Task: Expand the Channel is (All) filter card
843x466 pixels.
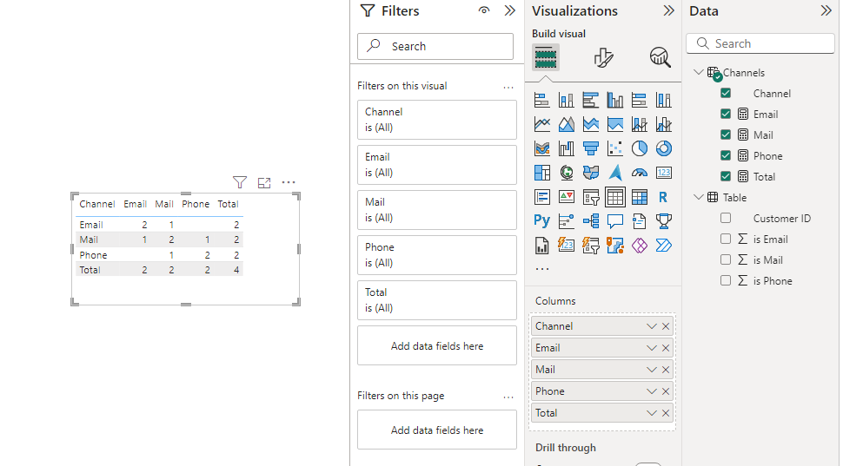Action: tap(436, 120)
